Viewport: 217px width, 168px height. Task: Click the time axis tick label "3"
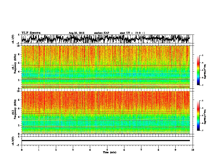pyautogui.click(x=73, y=150)
